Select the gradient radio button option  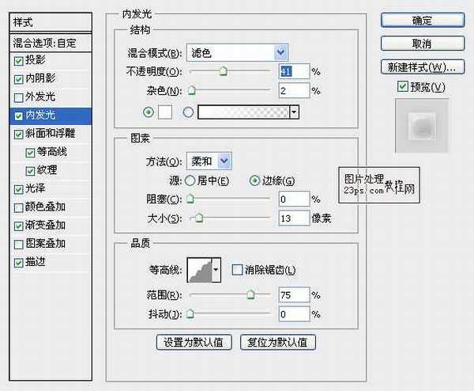188,112
